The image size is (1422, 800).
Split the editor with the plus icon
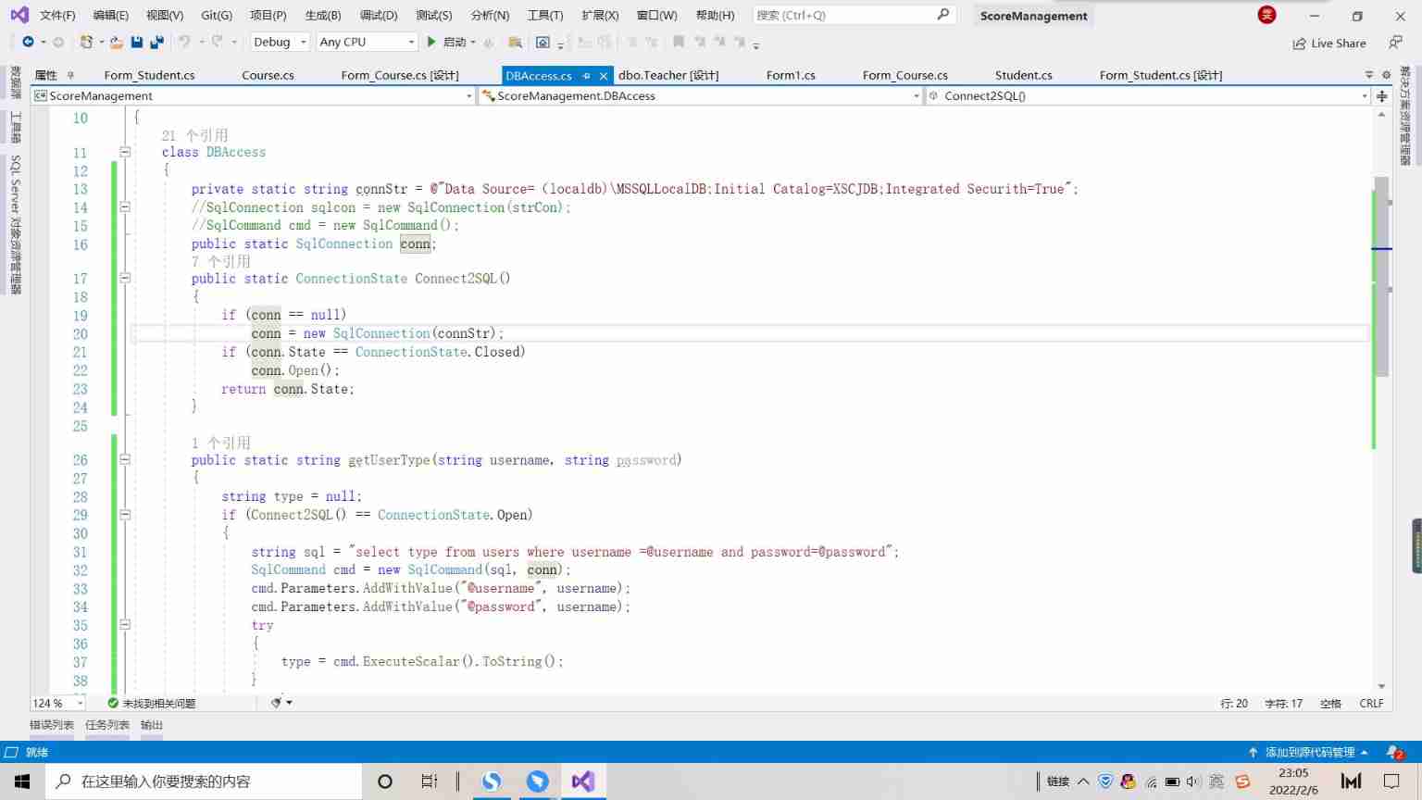coord(1382,96)
